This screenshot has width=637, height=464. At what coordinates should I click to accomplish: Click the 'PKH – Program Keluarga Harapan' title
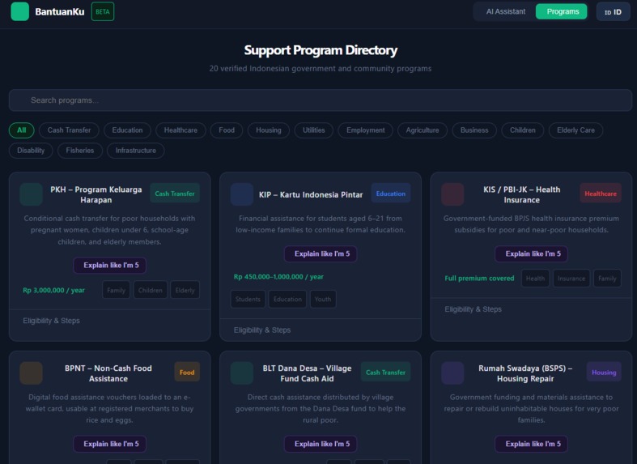[x=96, y=194]
